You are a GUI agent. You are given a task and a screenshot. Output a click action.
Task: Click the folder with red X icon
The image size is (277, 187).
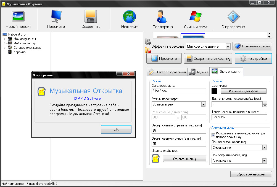click(x=148, y=50)
